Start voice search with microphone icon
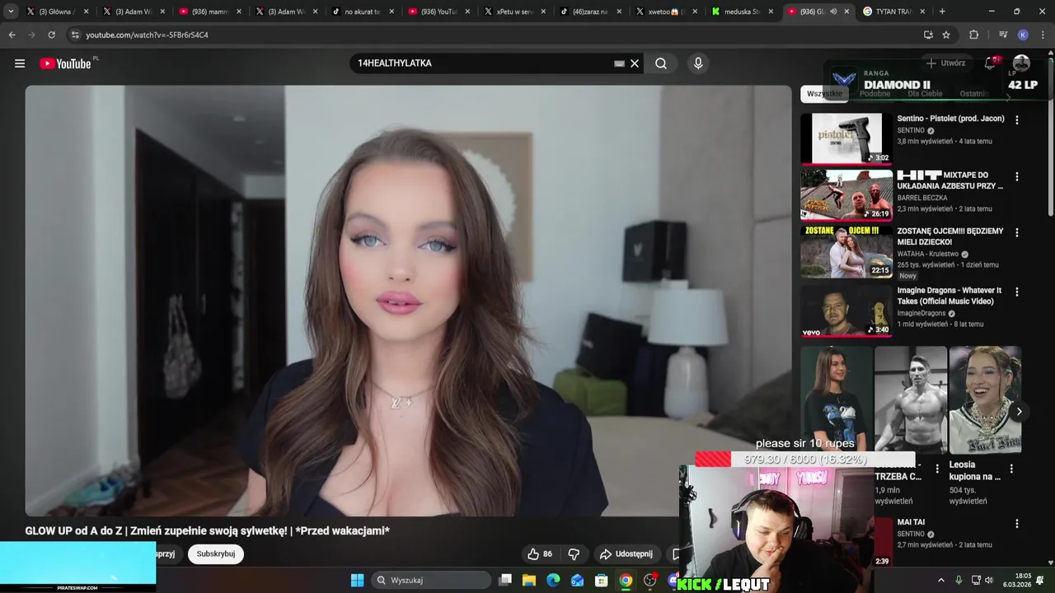This screenshot has width=1055, height=593. pyautogui.click(x=698, y=63)
